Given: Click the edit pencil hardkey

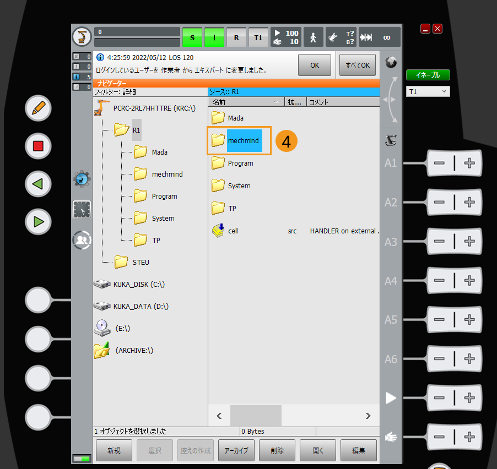Looking at the screenshot, I should click(38, 108).
